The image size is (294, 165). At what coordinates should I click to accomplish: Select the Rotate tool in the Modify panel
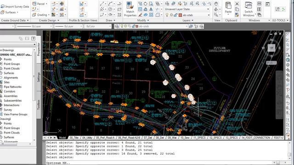pos(146,4)
